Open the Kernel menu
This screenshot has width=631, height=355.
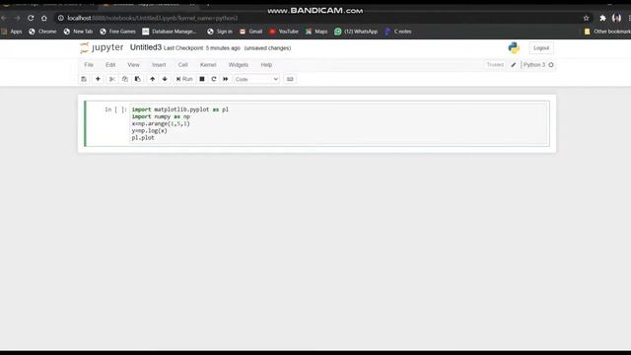[208, 65]
